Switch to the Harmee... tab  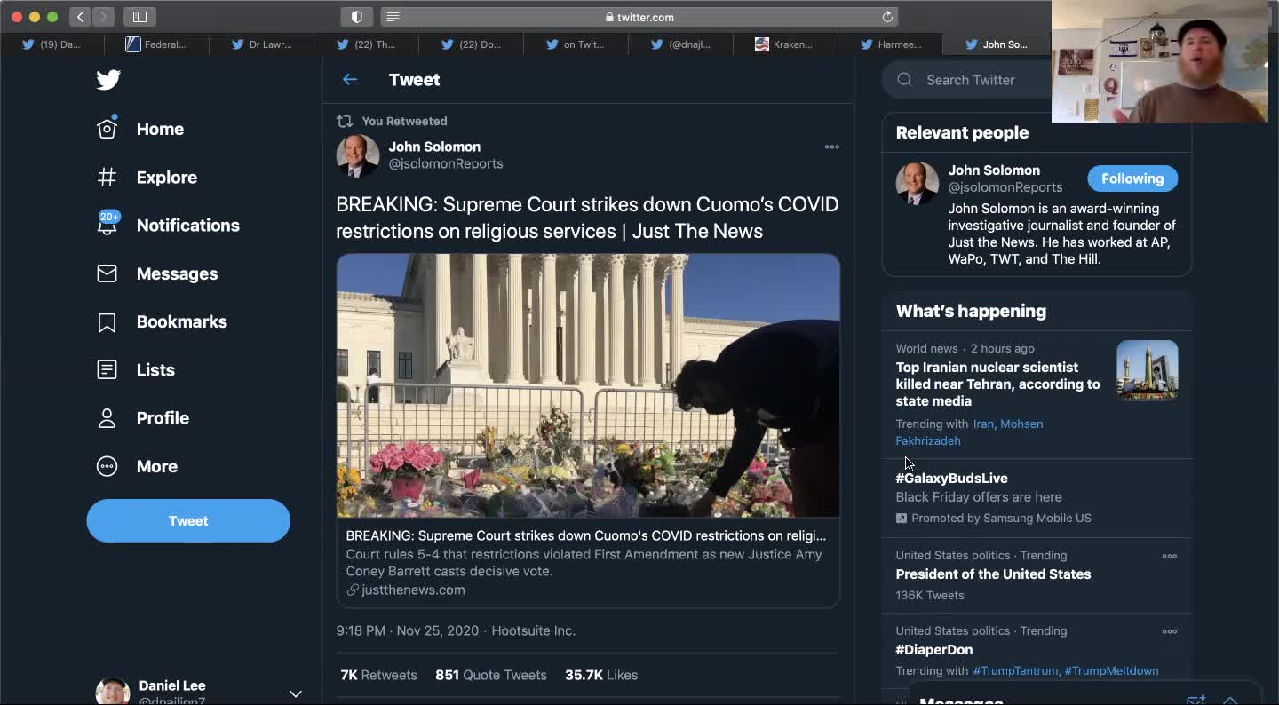point(891,44)
